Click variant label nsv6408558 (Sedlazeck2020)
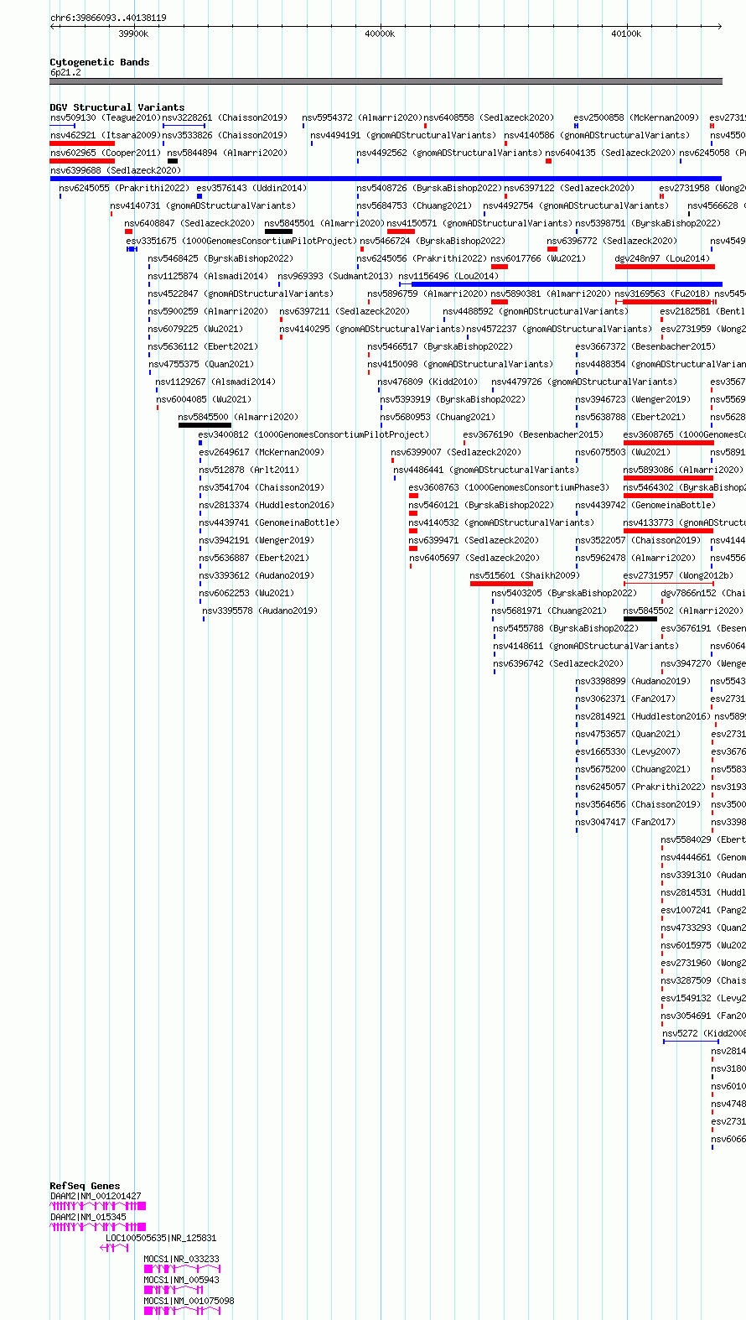The width and height of the screenshot is (746, 1320). coord(489,117)
